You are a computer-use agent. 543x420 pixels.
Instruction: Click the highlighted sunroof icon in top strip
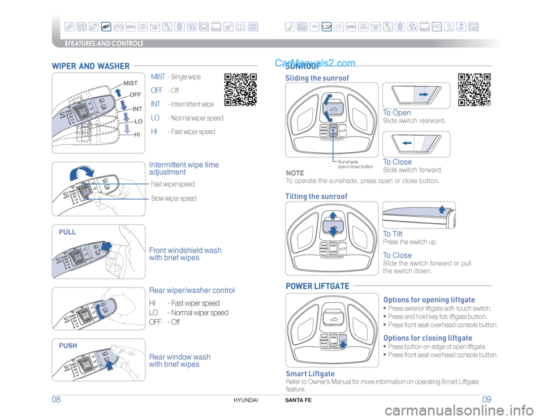tap(326, 25)
